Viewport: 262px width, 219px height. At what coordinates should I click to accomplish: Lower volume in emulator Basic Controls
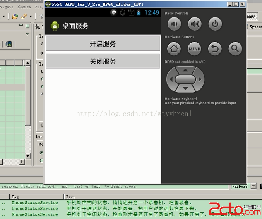(x=174, y=24)
